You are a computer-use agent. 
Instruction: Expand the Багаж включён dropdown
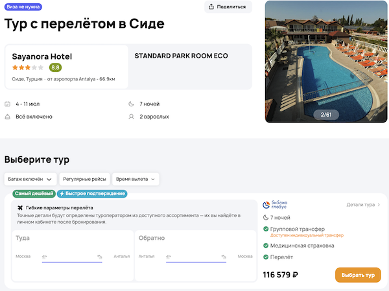click(30, 178)
